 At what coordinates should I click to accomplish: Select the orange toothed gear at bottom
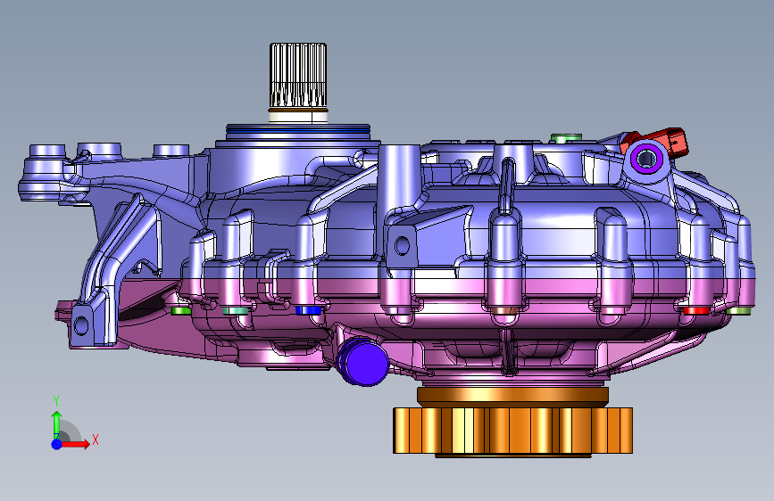tap(512, 431)
